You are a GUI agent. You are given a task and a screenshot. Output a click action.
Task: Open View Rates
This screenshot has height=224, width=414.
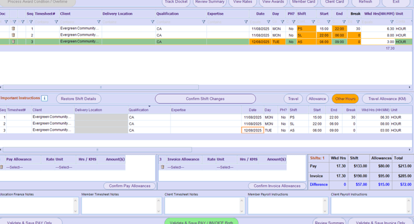[242, 2]
